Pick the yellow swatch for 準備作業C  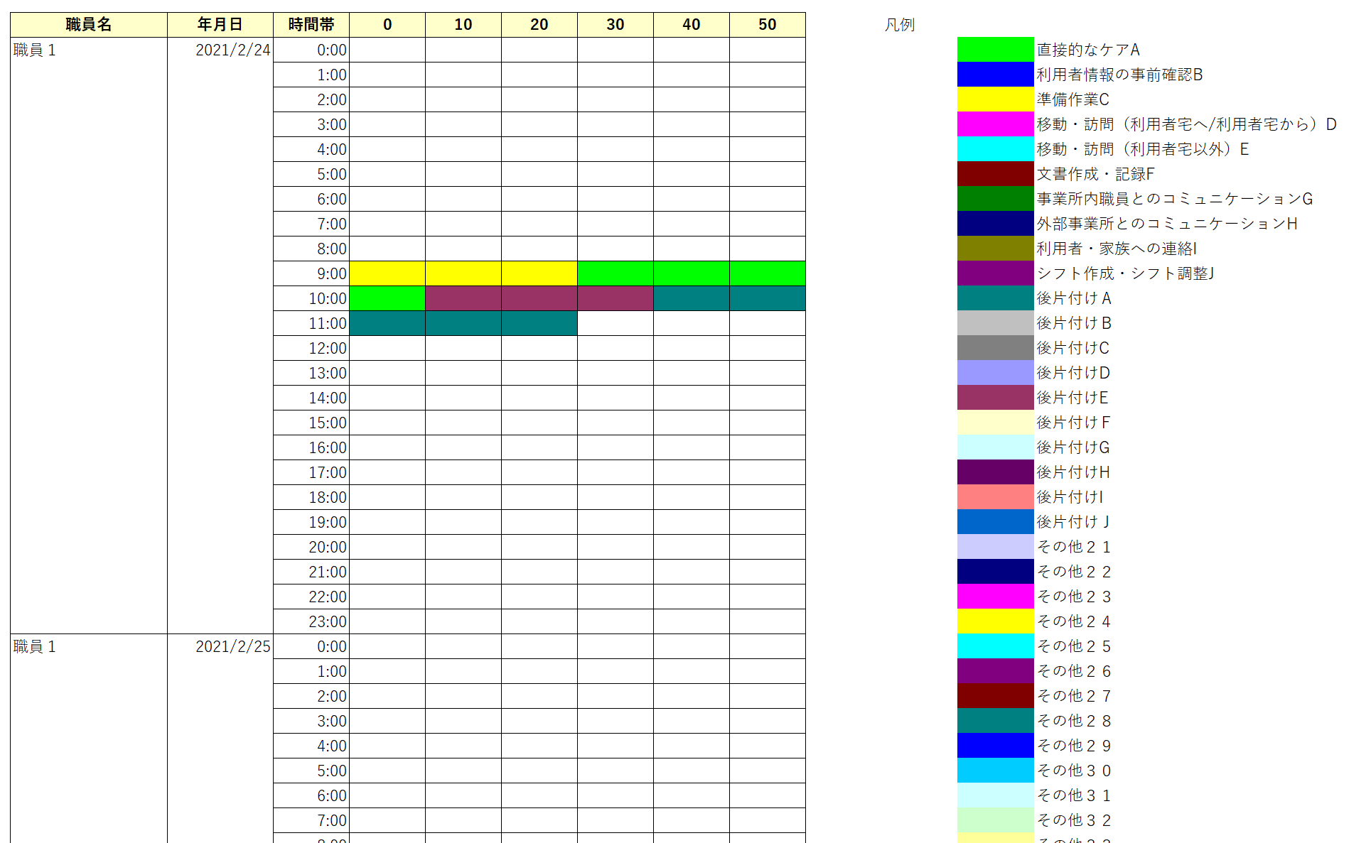(x=995, y=99)
